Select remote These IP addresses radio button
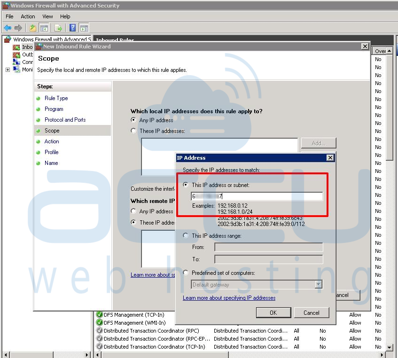Viewport: 398px width, 358px height. 133,222
